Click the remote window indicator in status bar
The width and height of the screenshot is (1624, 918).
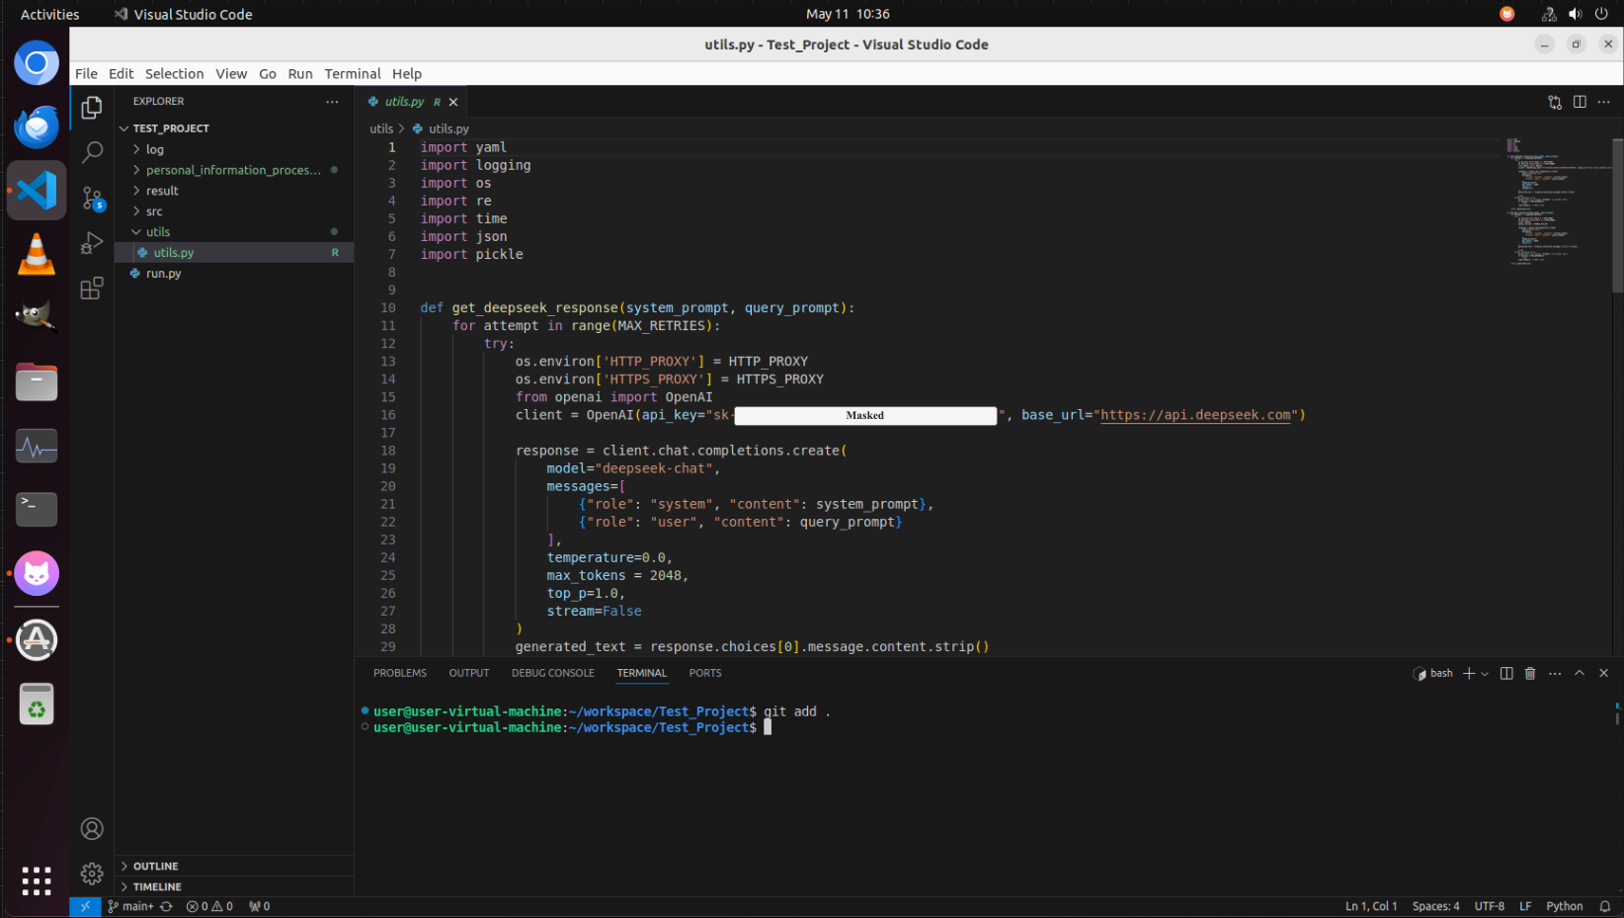tap(85, 906)
